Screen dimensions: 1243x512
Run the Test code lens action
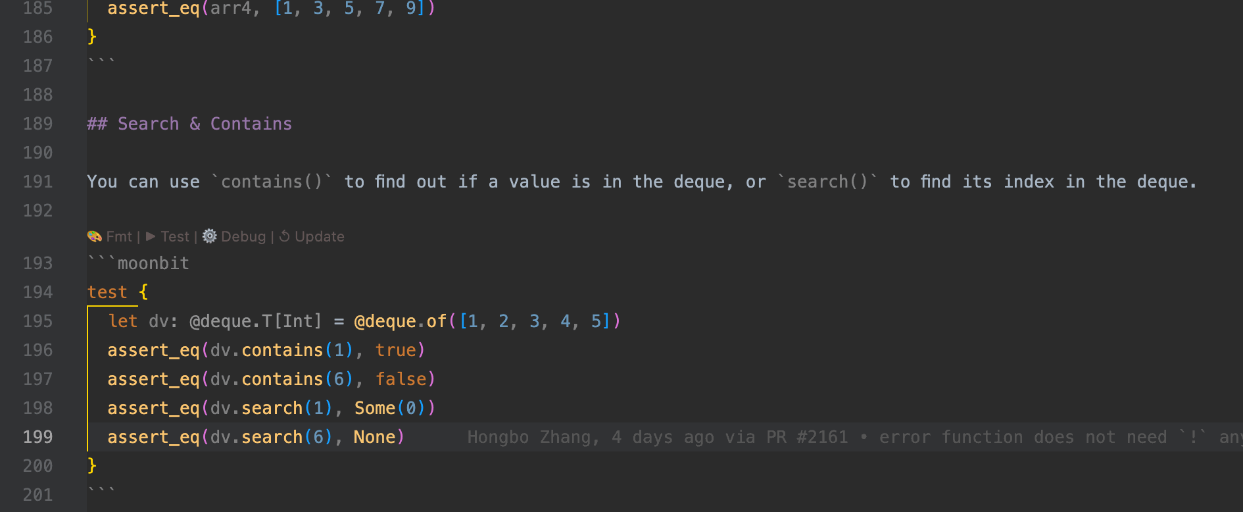174,236
